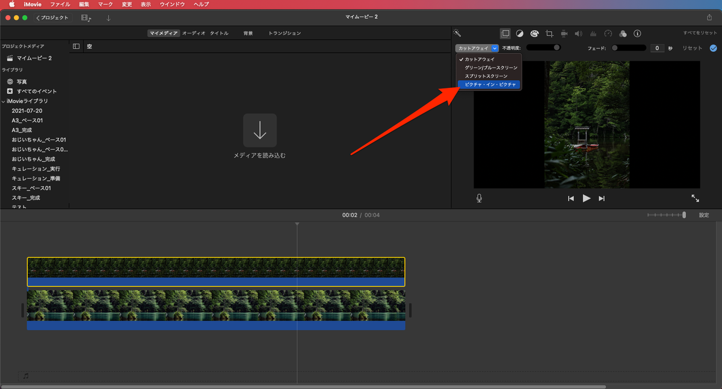Choose グリーン/ブルースクリーン from overlay menu
722x389 pixels.
pyautogui.click(x=489, y=68)
